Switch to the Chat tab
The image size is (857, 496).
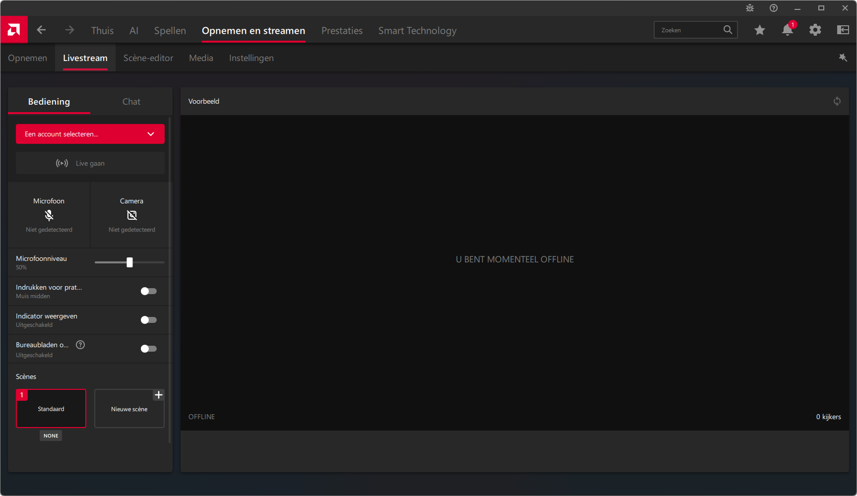point(131,102)
